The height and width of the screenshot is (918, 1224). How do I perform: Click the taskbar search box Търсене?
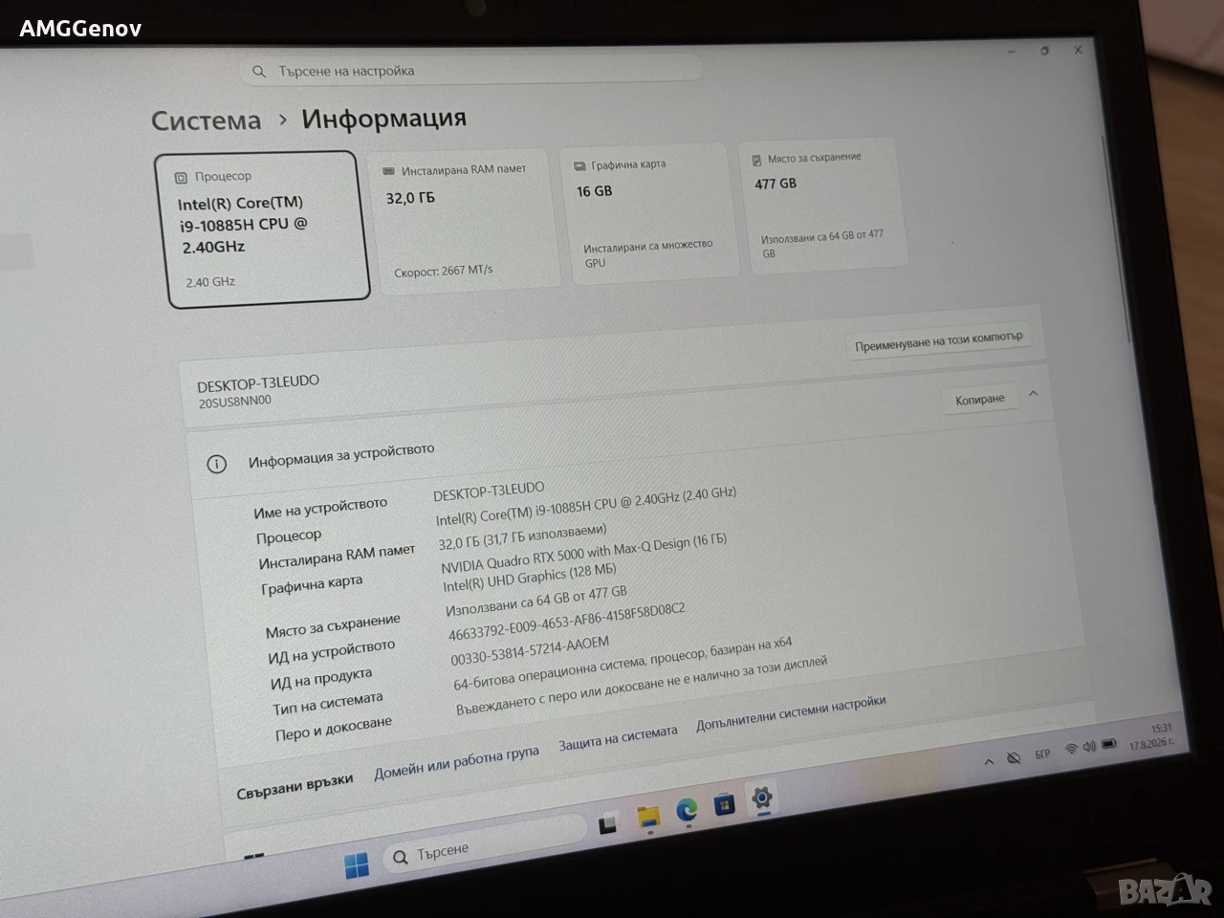point(484,844)
